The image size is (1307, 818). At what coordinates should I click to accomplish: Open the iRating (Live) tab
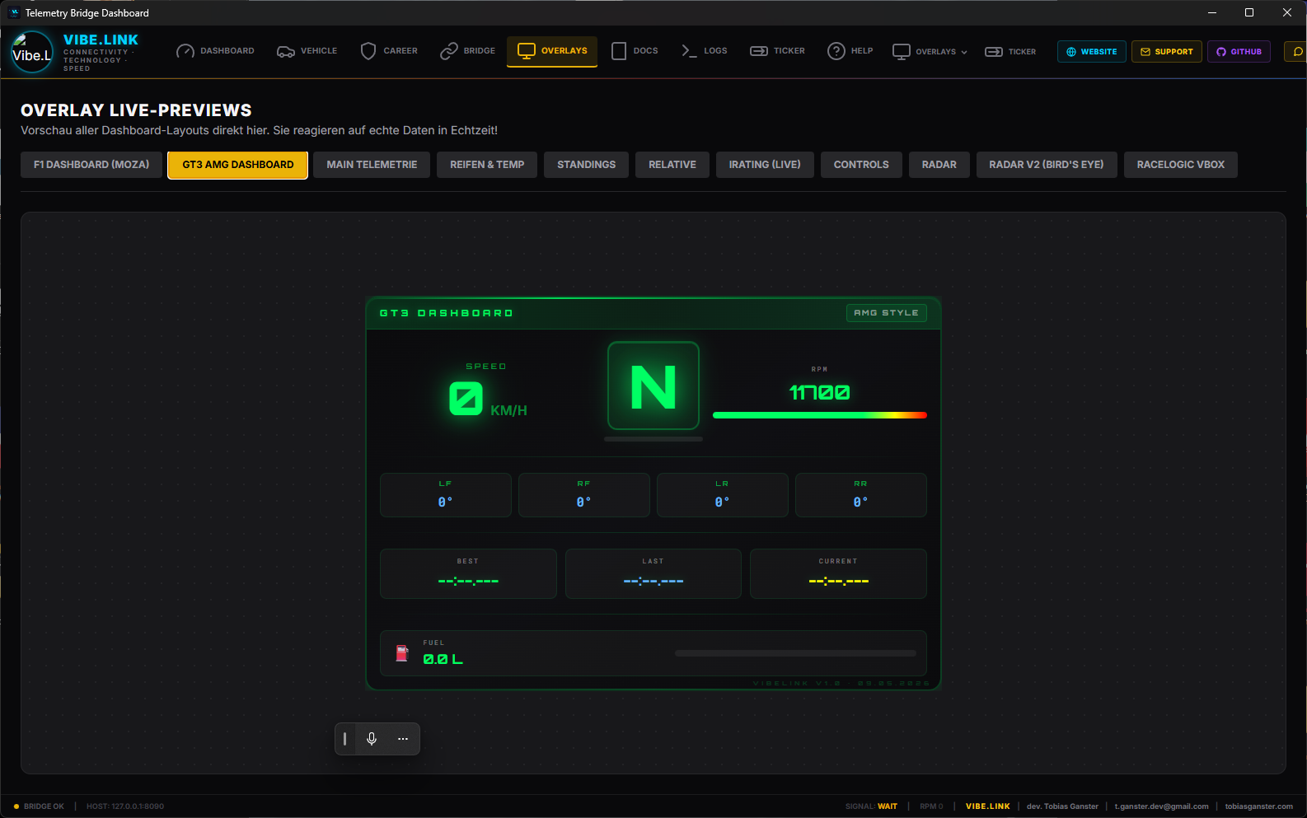click(765, 165)
